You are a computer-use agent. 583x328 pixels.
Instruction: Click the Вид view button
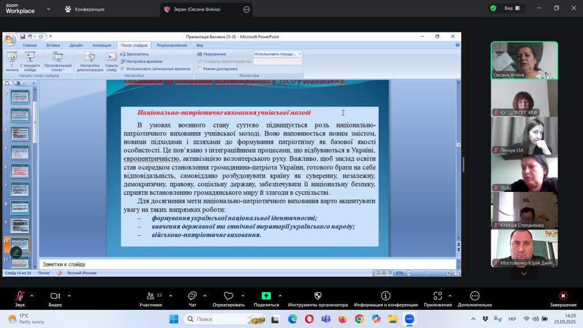coord(504,9)
